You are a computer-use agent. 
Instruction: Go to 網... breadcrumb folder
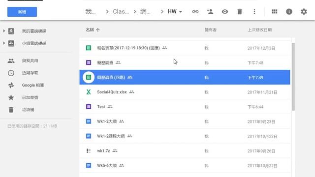click(x=145, y=11)
